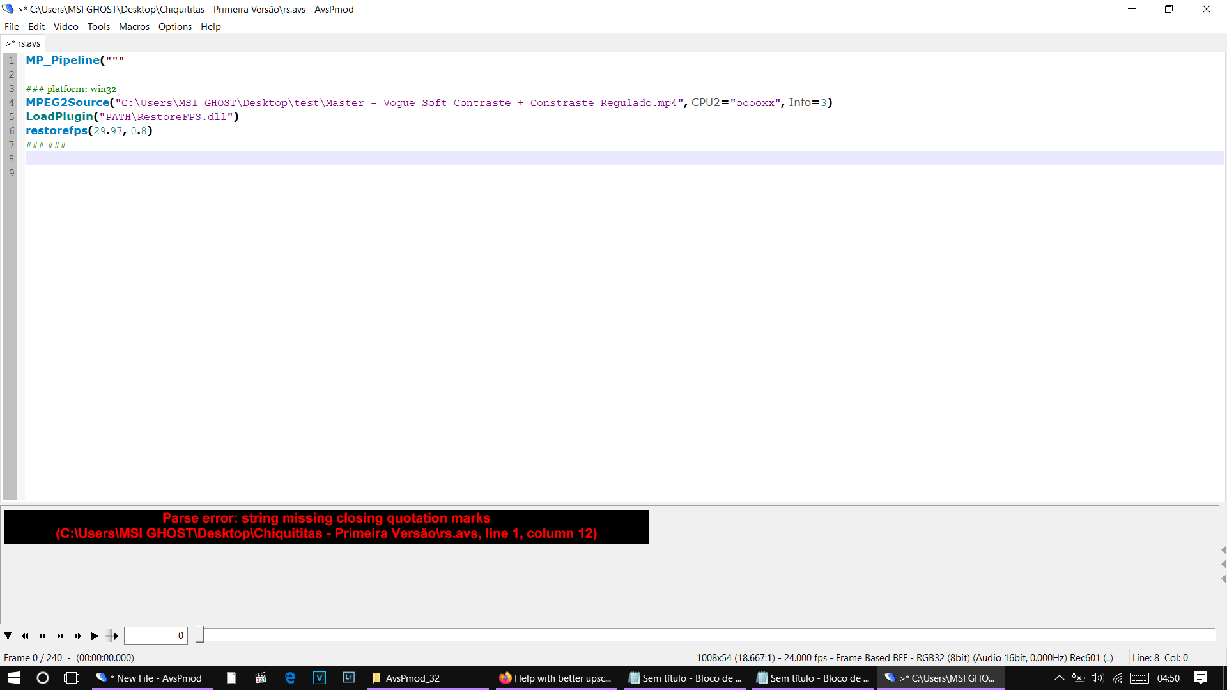Launch Microsoft Edge from the taskbar
The image size is (1227, 690).
tap(290, 678)
